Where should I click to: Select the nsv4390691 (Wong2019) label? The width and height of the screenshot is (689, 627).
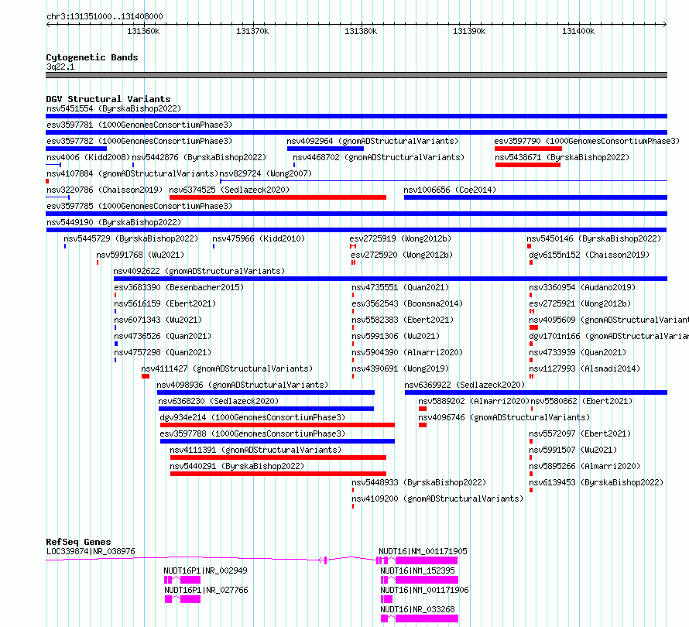pyautogui.click(x=400, y=368)
